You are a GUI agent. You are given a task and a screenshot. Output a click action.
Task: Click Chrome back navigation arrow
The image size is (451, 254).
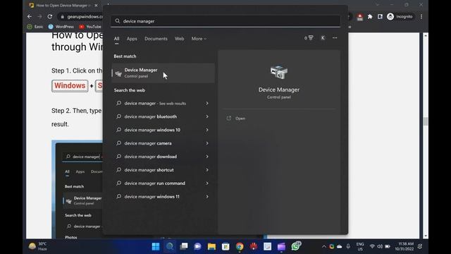(x=30, y=17)
